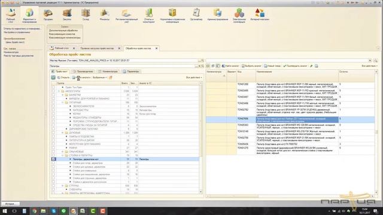The height and width of the screenshot is (215, 383).
Task: Expand the БАНКЕТКИ tree folder
Action: coord(63,95)
